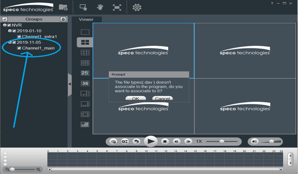Switch to the 25-window layout

85,73
